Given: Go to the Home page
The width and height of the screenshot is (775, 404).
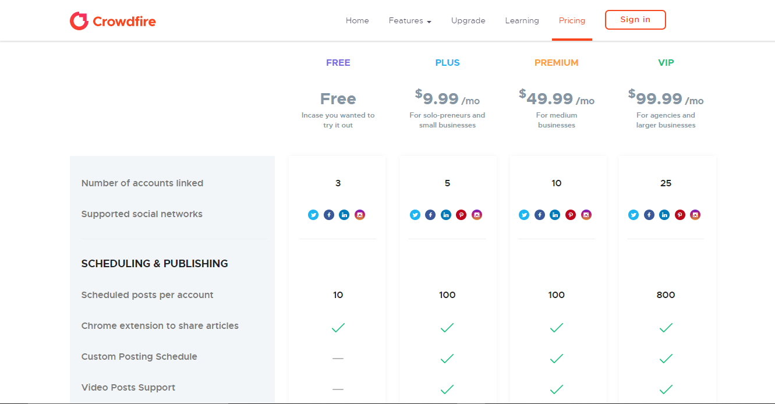Looking at the screenshot, I should 358,20.
